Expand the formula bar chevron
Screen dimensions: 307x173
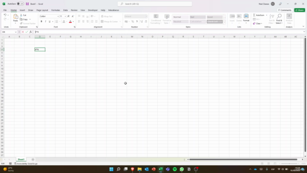coord(304,32)
